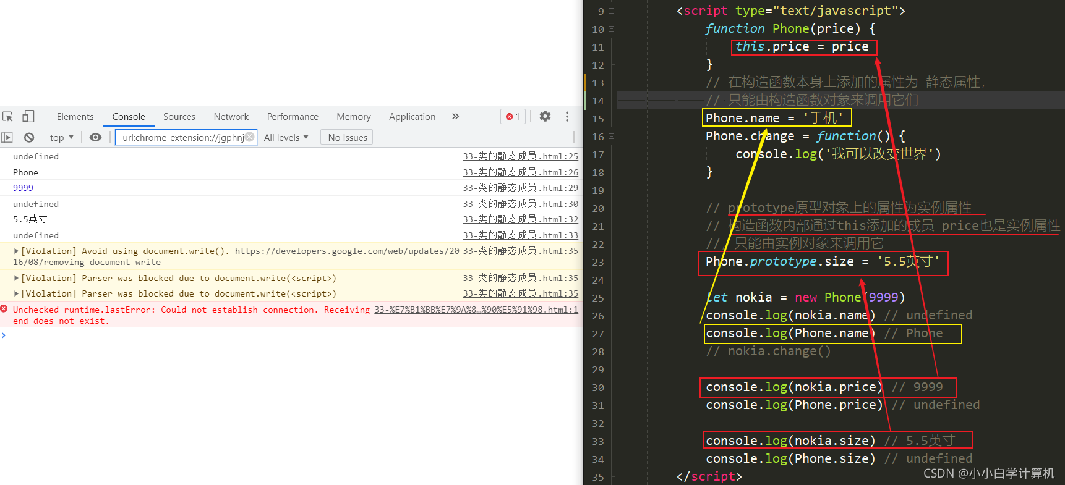Click the Phone.prototype.size code line
1065x485 pixels.
(x=823, y=261)
